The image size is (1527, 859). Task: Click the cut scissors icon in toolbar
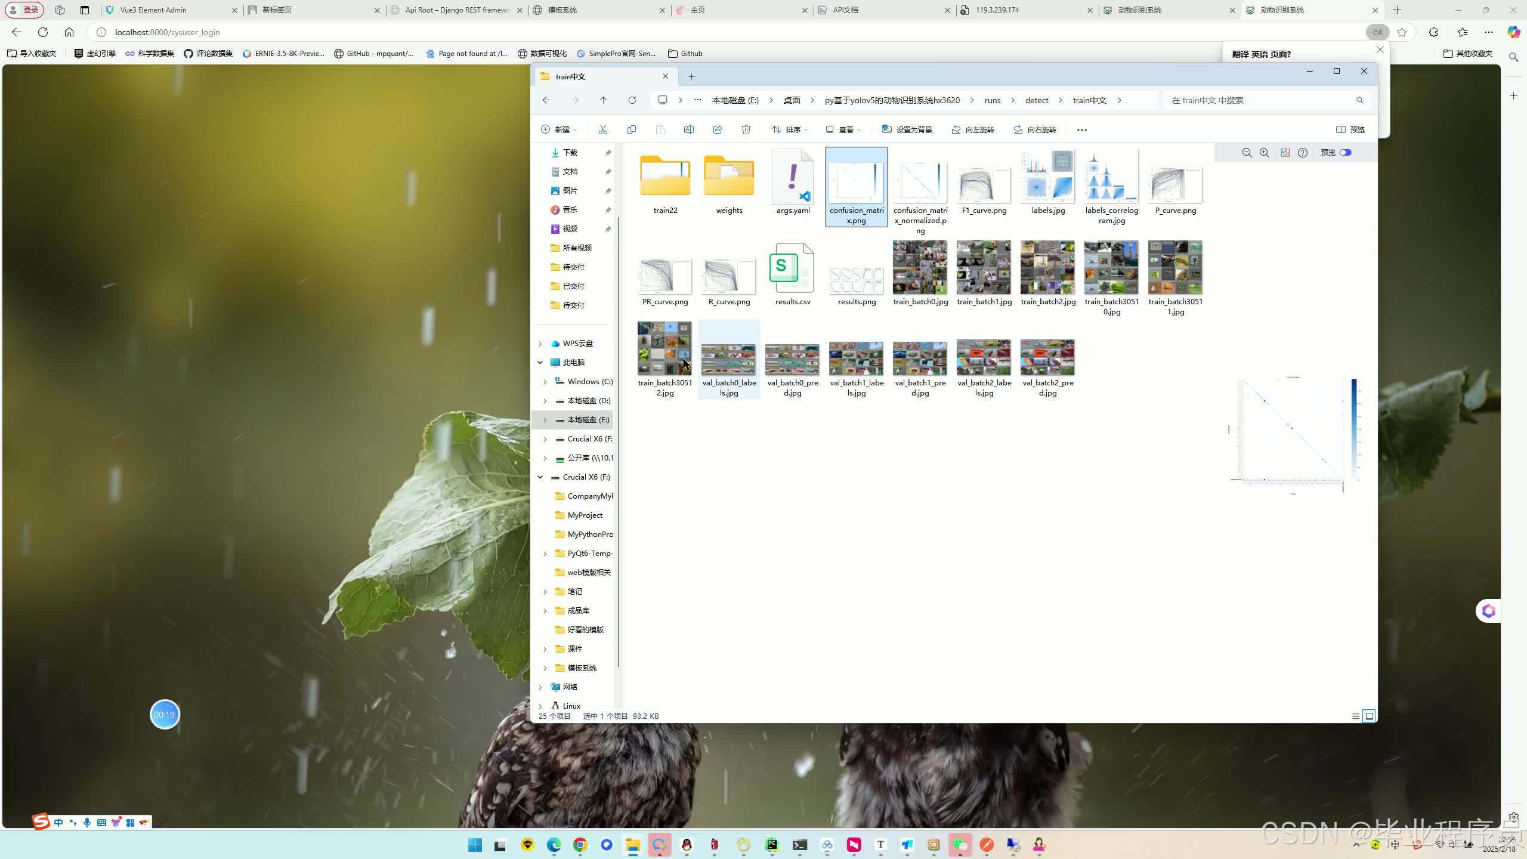[x=602, y=129]
